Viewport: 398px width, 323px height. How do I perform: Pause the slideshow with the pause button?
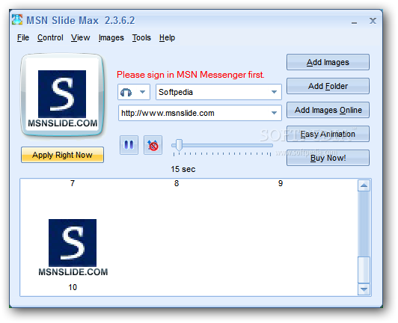pos(129,145)
